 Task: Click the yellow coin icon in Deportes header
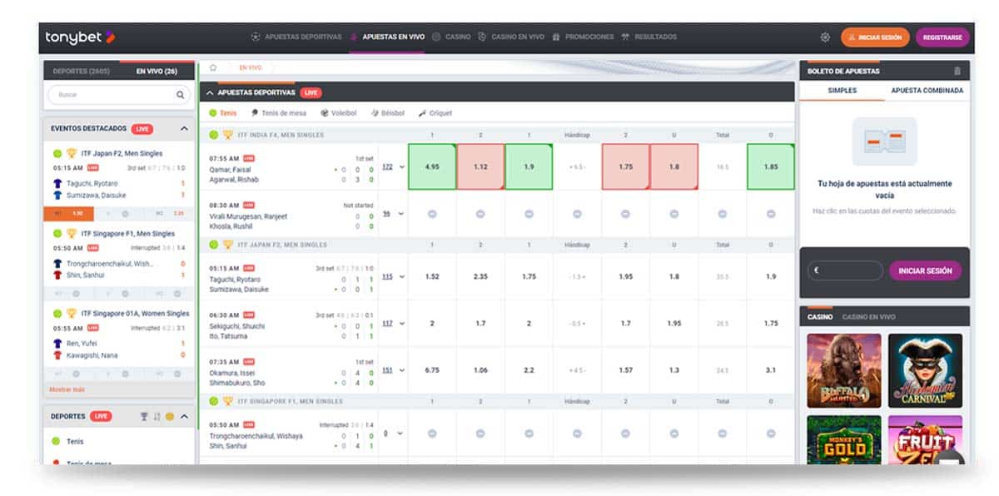[170, 416]
